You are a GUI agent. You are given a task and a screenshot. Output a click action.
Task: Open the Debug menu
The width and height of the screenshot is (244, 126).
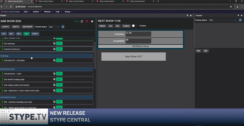pyautogui.click(x=68, y=12)
